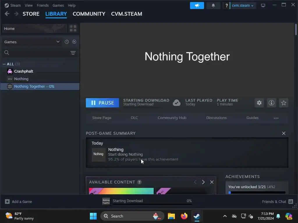The image size is (298, 223).
Task: Open the Store Page link
Action: [102, 118]
